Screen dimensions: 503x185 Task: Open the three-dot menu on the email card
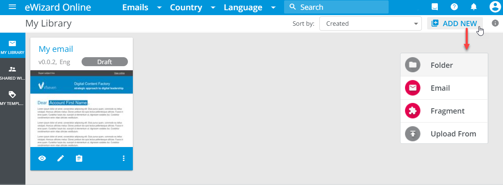(123, 158)
